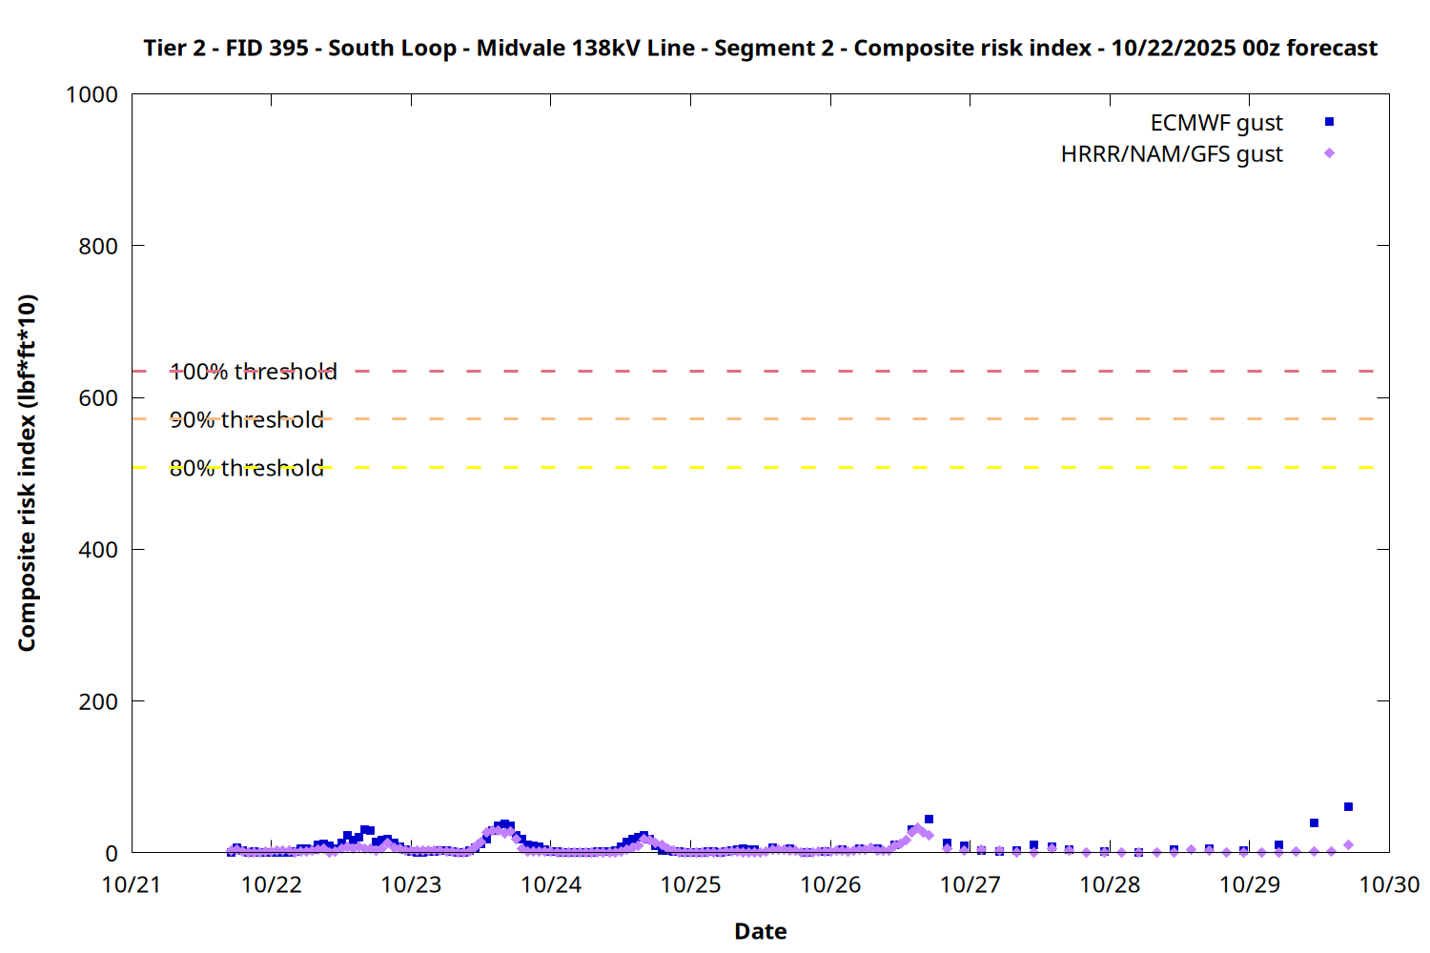Click the ECMWF gust blue square legend marker
Viewport: 1430px width, 953px height.
(x=1329, y=122)
